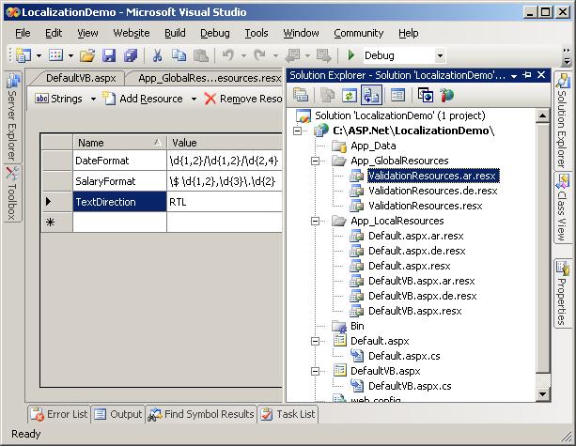
Task: Collapse the App_LocalResources folder
Action: tap(315, 221)
